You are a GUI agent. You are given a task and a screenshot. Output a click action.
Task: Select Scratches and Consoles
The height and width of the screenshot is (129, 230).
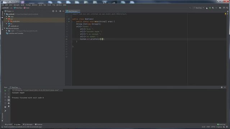click(14, 33)
